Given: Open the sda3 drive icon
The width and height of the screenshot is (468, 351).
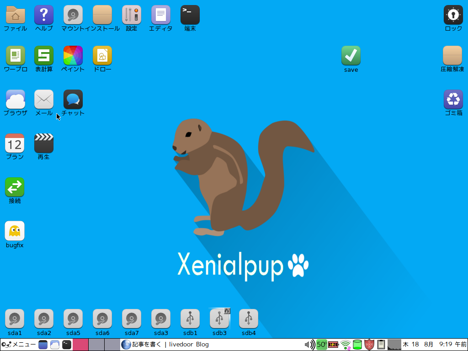Looking at the screenshot, I should coord(161,319).
